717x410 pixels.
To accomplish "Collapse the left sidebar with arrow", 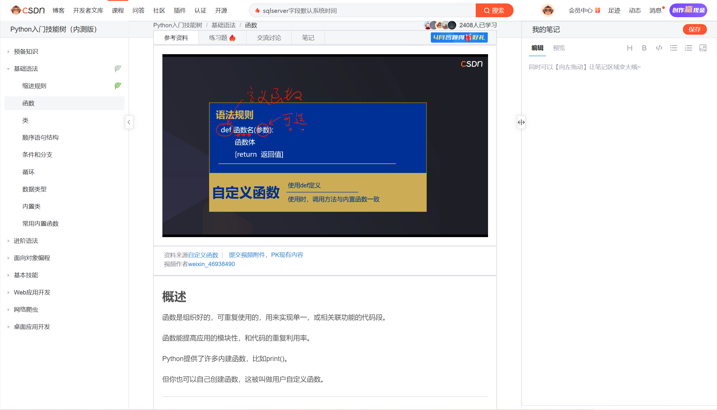I will pyautogui.click(x=129, y=122).
